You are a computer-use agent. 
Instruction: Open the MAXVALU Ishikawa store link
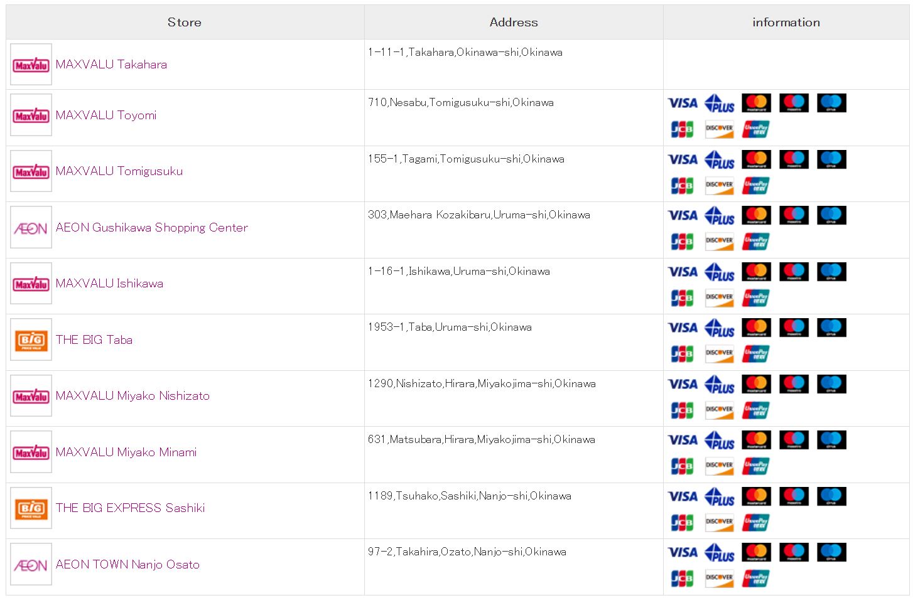pyautogui.click(x=109, y=283)
